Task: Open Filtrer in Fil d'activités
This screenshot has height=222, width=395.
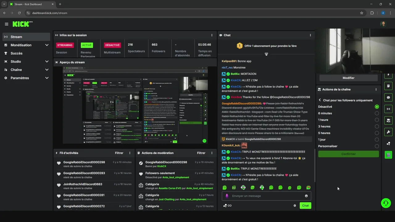Action: click(119, 153)
